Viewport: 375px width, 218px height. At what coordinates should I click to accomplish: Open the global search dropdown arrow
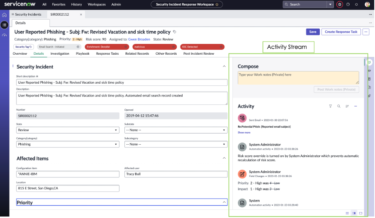tap(330, 4)
